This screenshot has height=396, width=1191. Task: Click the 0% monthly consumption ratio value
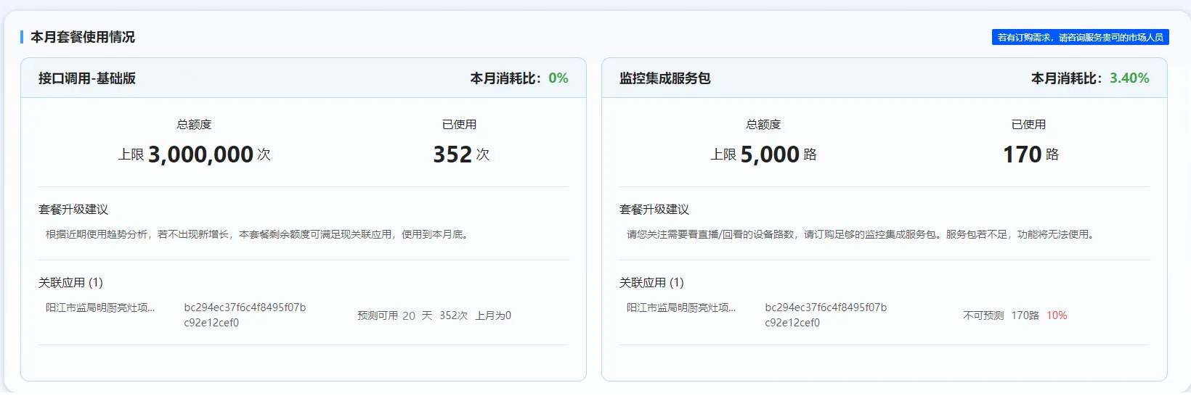point(558,78)
